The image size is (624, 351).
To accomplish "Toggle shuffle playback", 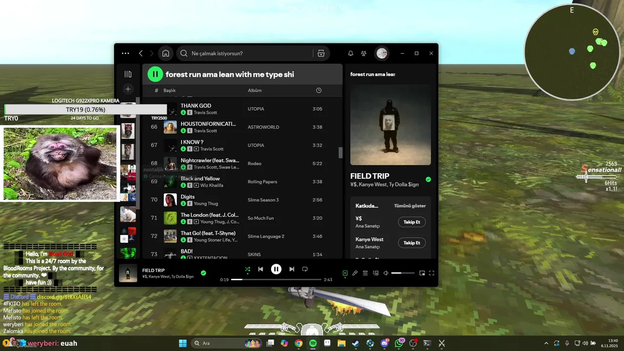I will point(247,269).
